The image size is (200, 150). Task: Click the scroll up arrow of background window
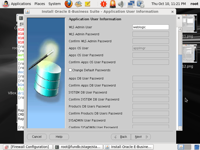[x=180, y=29]
